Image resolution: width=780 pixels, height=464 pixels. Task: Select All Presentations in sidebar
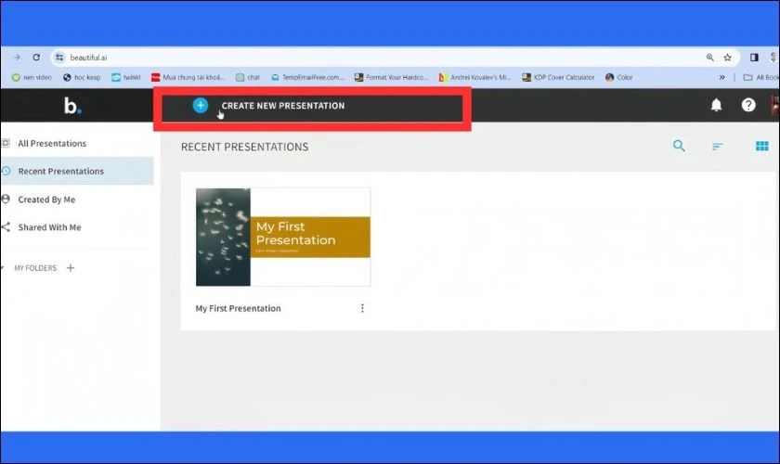(77, 143)
